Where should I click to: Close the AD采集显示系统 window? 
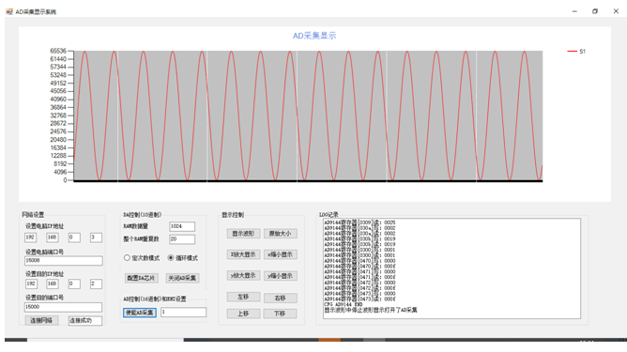616,11
